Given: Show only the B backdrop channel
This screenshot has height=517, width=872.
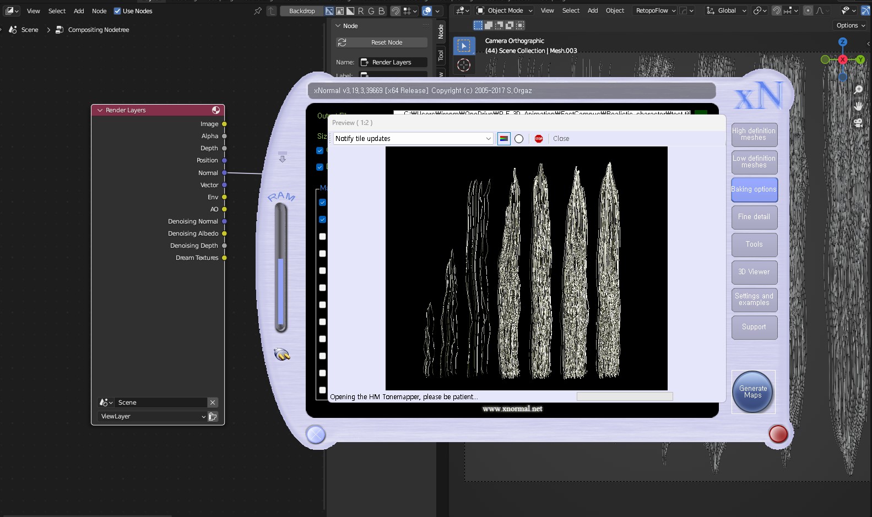Looking at the screenshot, I should coord(381,11).
